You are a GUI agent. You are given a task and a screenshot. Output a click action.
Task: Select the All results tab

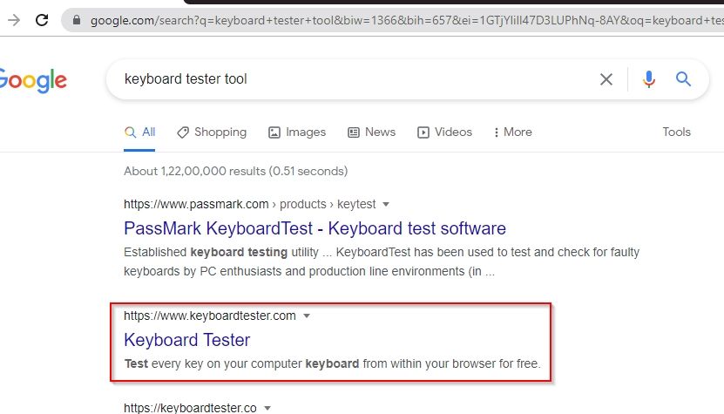140,132
